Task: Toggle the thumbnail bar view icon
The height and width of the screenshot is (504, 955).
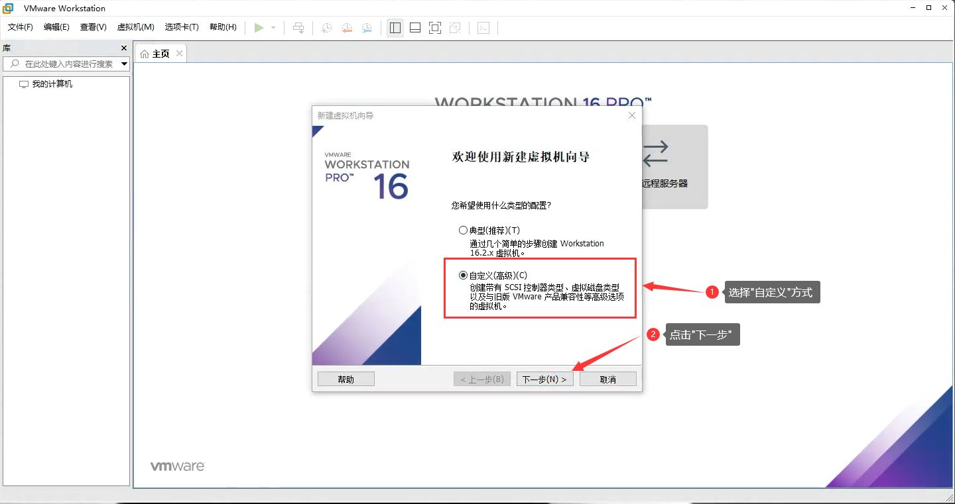Action: point(415,28)
